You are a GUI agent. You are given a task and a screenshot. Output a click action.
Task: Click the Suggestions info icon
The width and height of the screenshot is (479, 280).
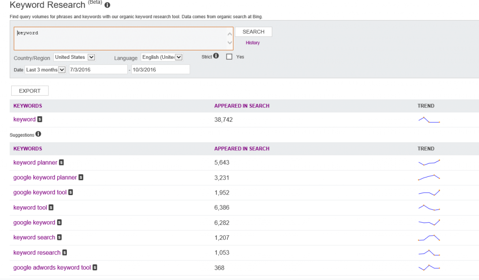click(38, 134)
